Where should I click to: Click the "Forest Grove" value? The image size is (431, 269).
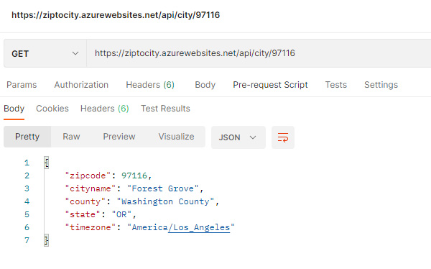pyautogui.click(x=163, y=188)
